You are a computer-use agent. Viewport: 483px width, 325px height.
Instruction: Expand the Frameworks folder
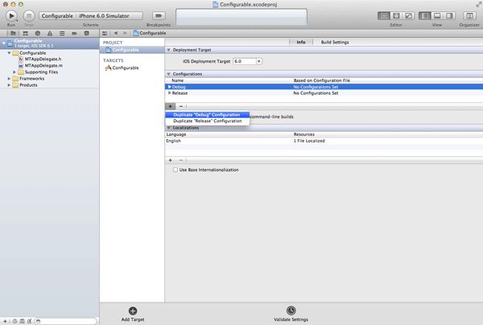[x=9, y=79]
